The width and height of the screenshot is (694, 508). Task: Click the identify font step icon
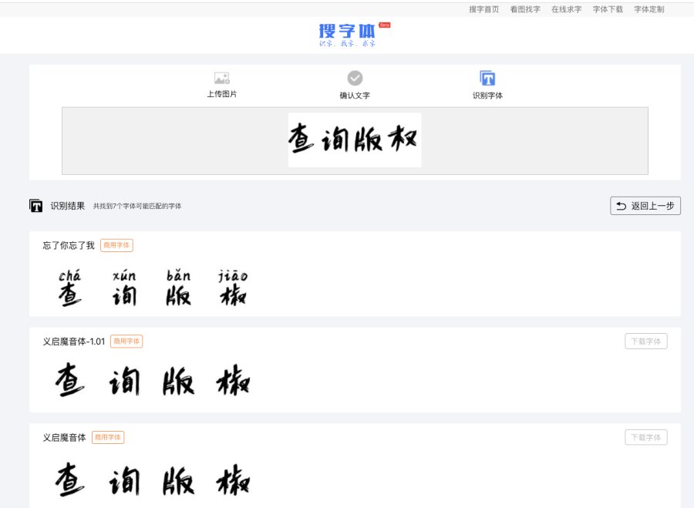(487, 78)
